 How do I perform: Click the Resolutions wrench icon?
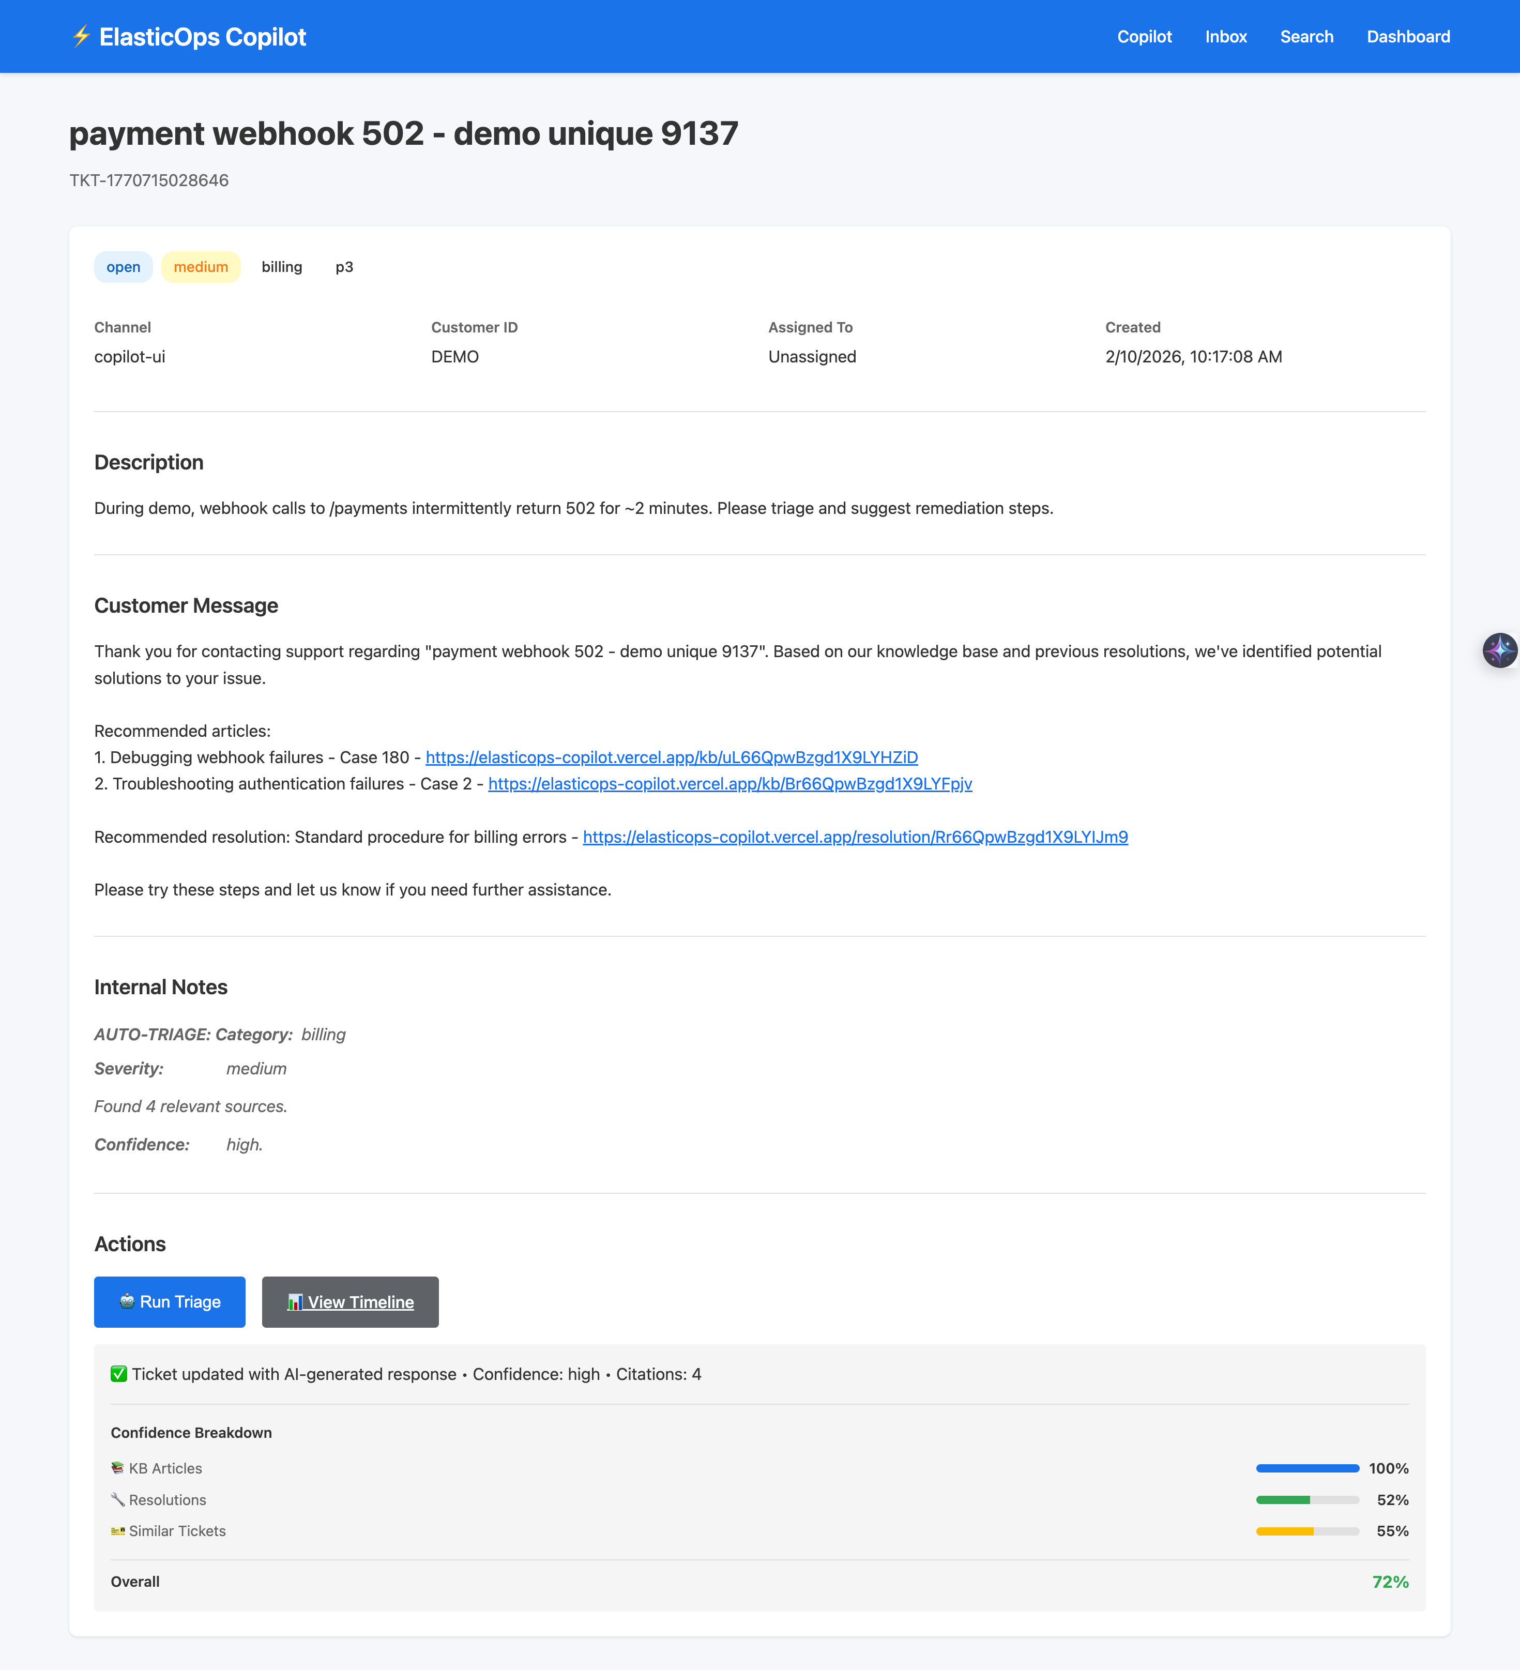118,1499
